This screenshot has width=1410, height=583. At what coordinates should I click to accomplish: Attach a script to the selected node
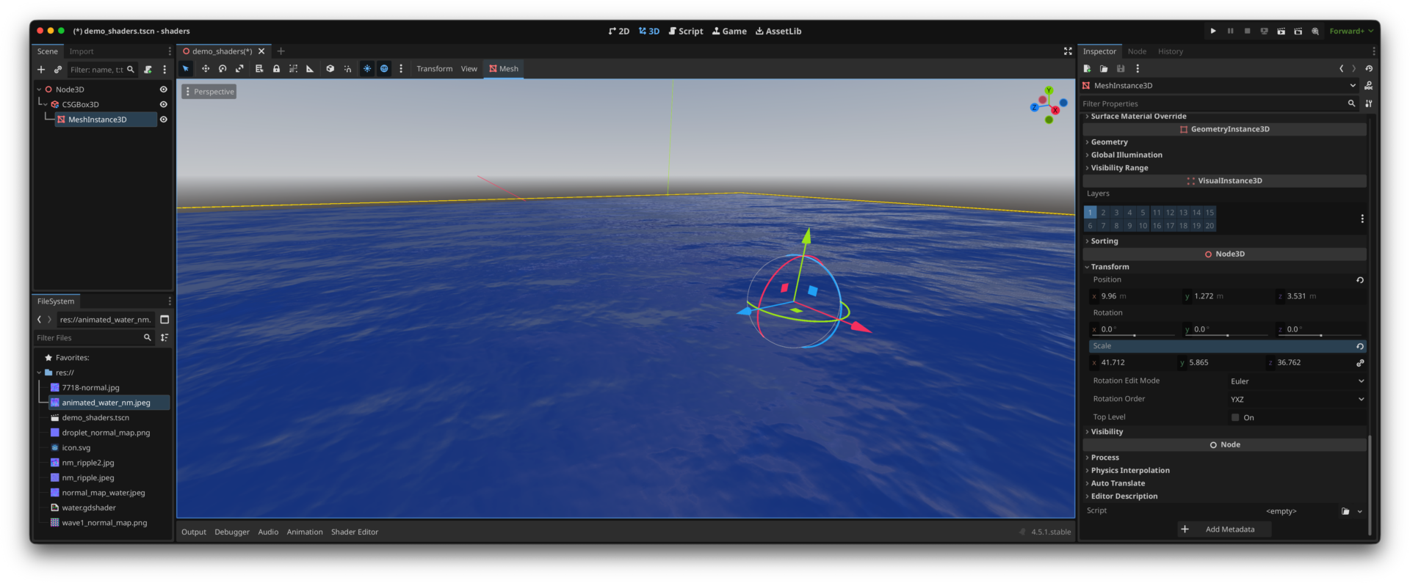pos(148,70)
